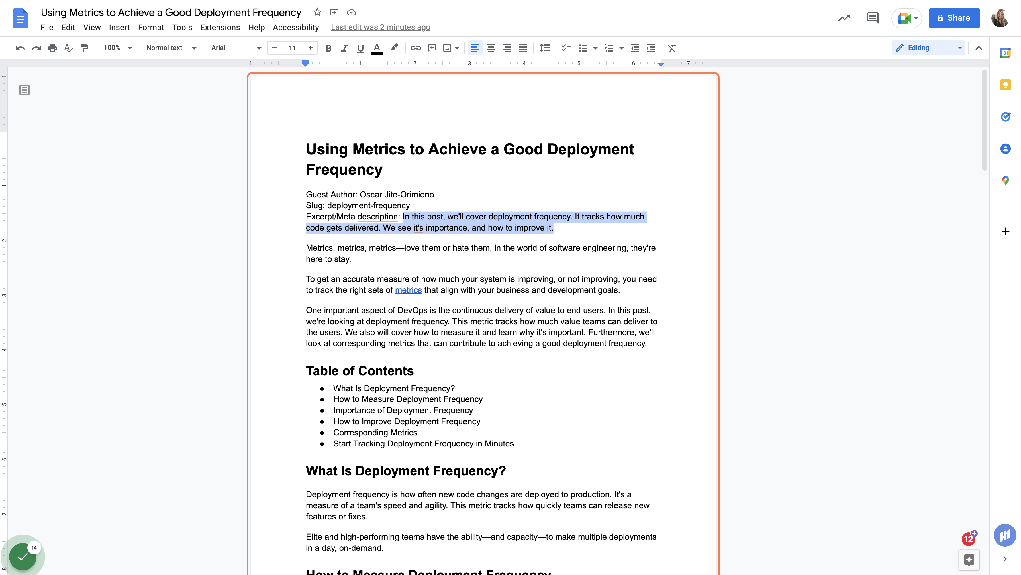1021x575 pixels.
Task: Toggle italic formatting
Action: pyautogui.click(x=344, y=48)
